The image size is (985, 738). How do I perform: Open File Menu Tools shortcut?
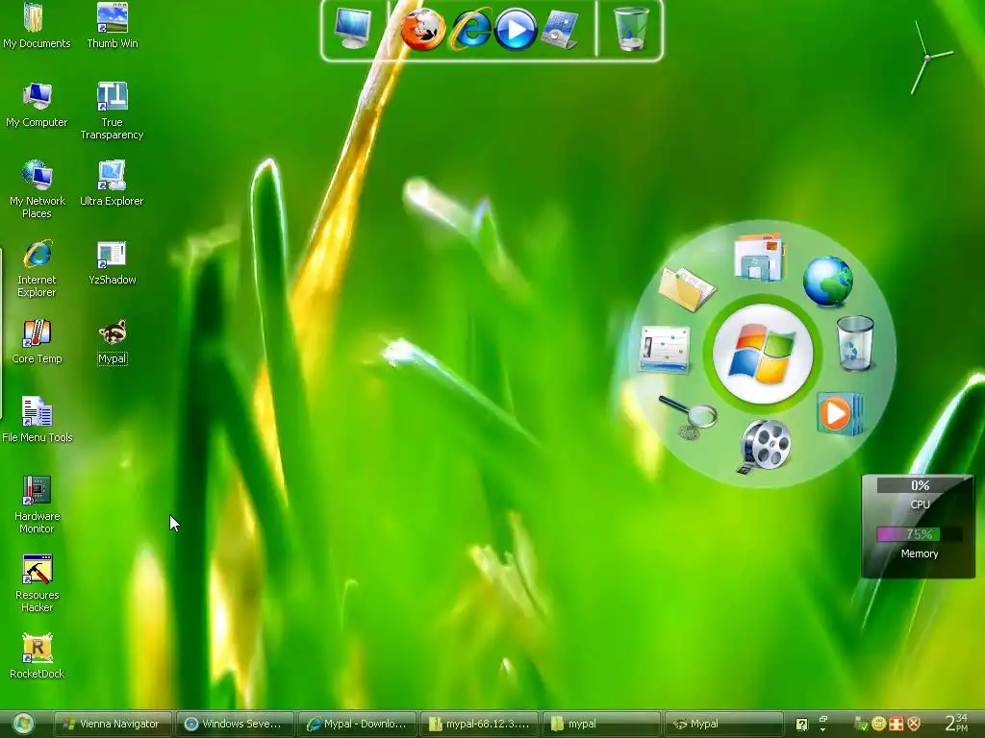[x=37, y=421]
